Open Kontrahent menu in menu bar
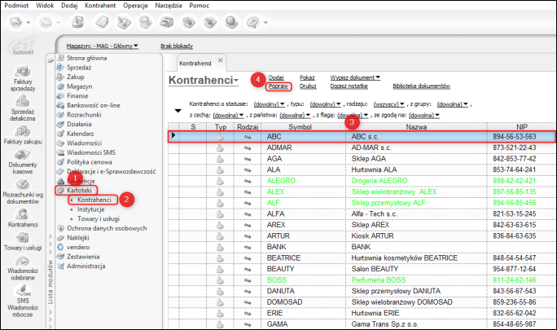 [x=100, y=6]
